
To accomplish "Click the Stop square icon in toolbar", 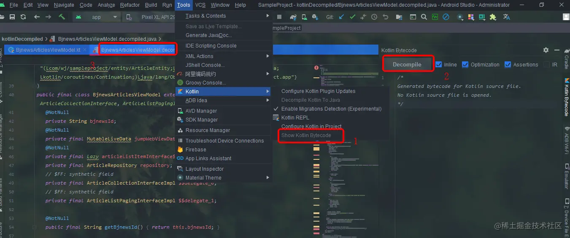I will pos(279,17).
